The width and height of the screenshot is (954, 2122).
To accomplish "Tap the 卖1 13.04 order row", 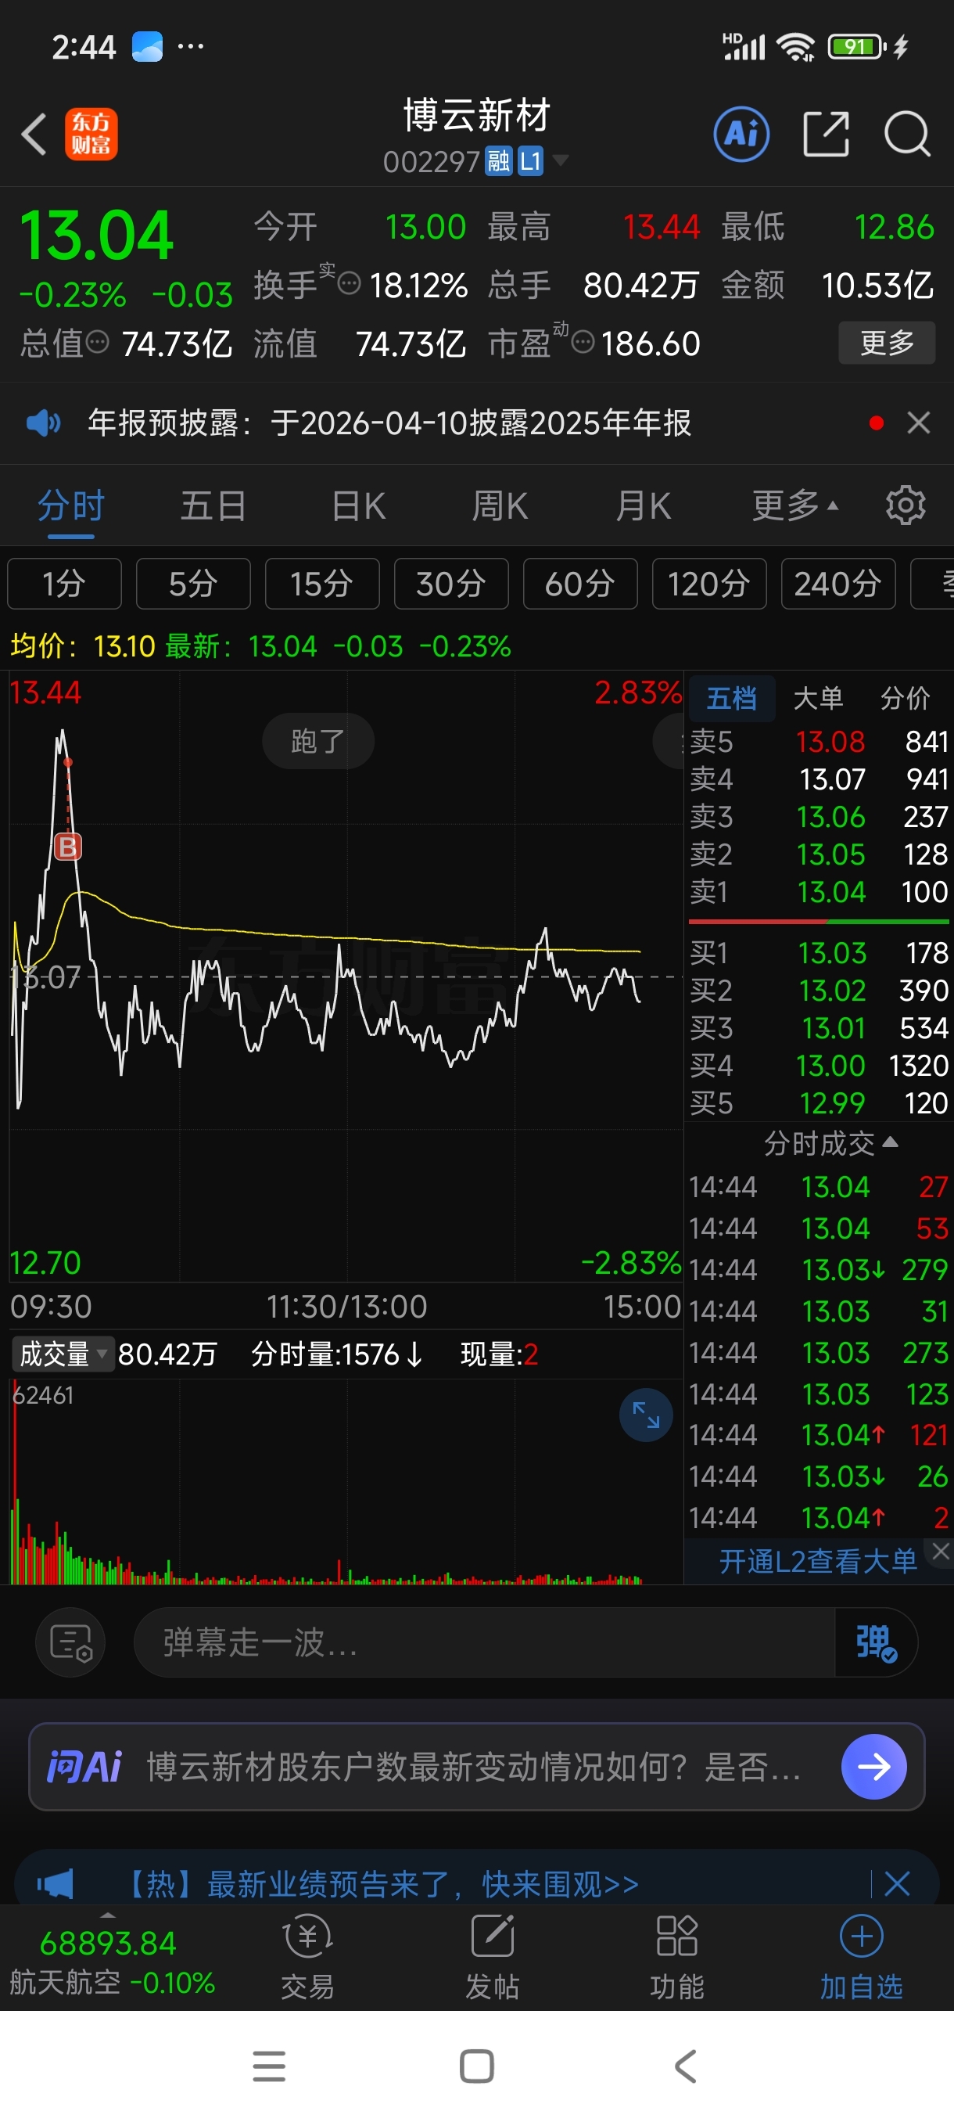I will (x=819, y=891).
